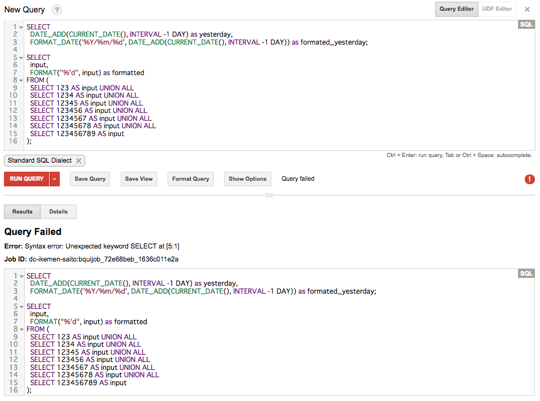The width and height of the screenshot is (540, 401).
Task: Collapse line 5 fold arrow in lower query viewer
Action: click(21, 307)
